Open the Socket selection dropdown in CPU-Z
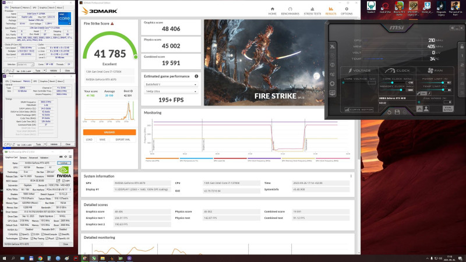This screenshot has height=262, width=466. tap(25, 65)
